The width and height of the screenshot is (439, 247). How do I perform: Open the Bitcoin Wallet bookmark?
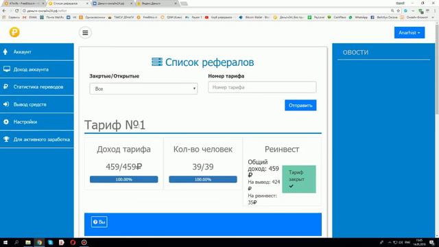[x=254, y=17]
